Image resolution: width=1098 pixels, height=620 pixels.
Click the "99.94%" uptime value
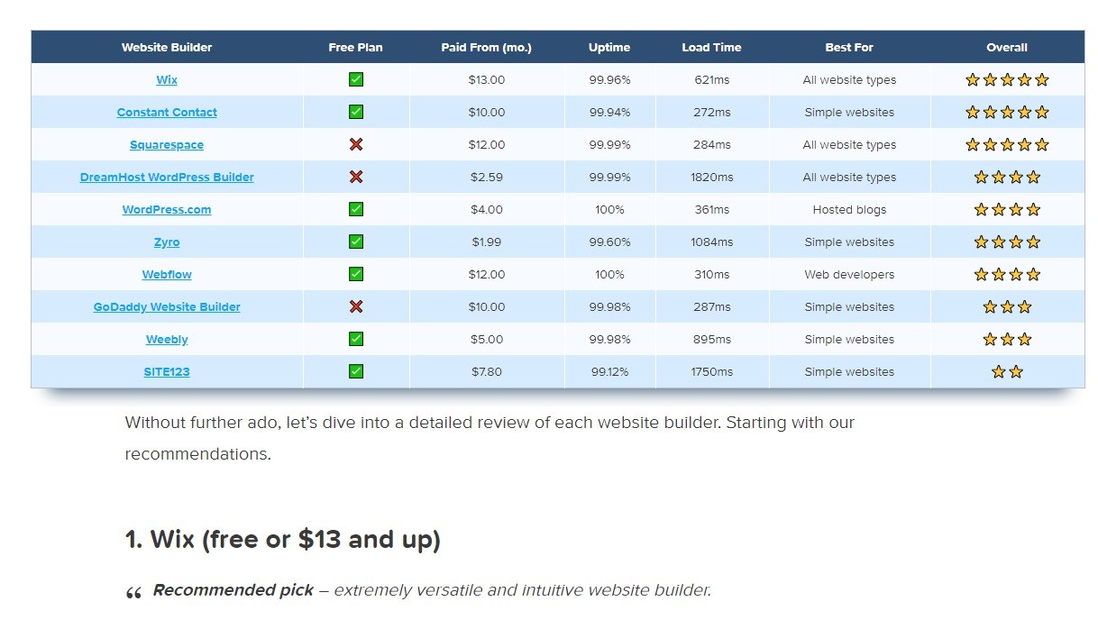(609, 113)
